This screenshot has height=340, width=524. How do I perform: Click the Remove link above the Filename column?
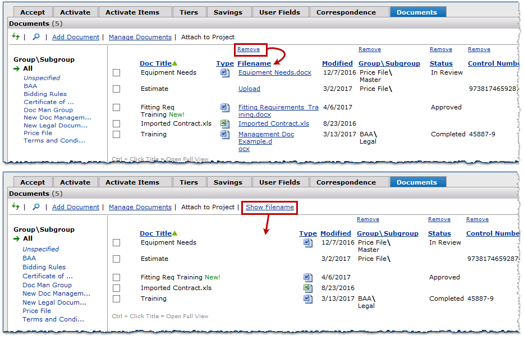click(249, 49)
